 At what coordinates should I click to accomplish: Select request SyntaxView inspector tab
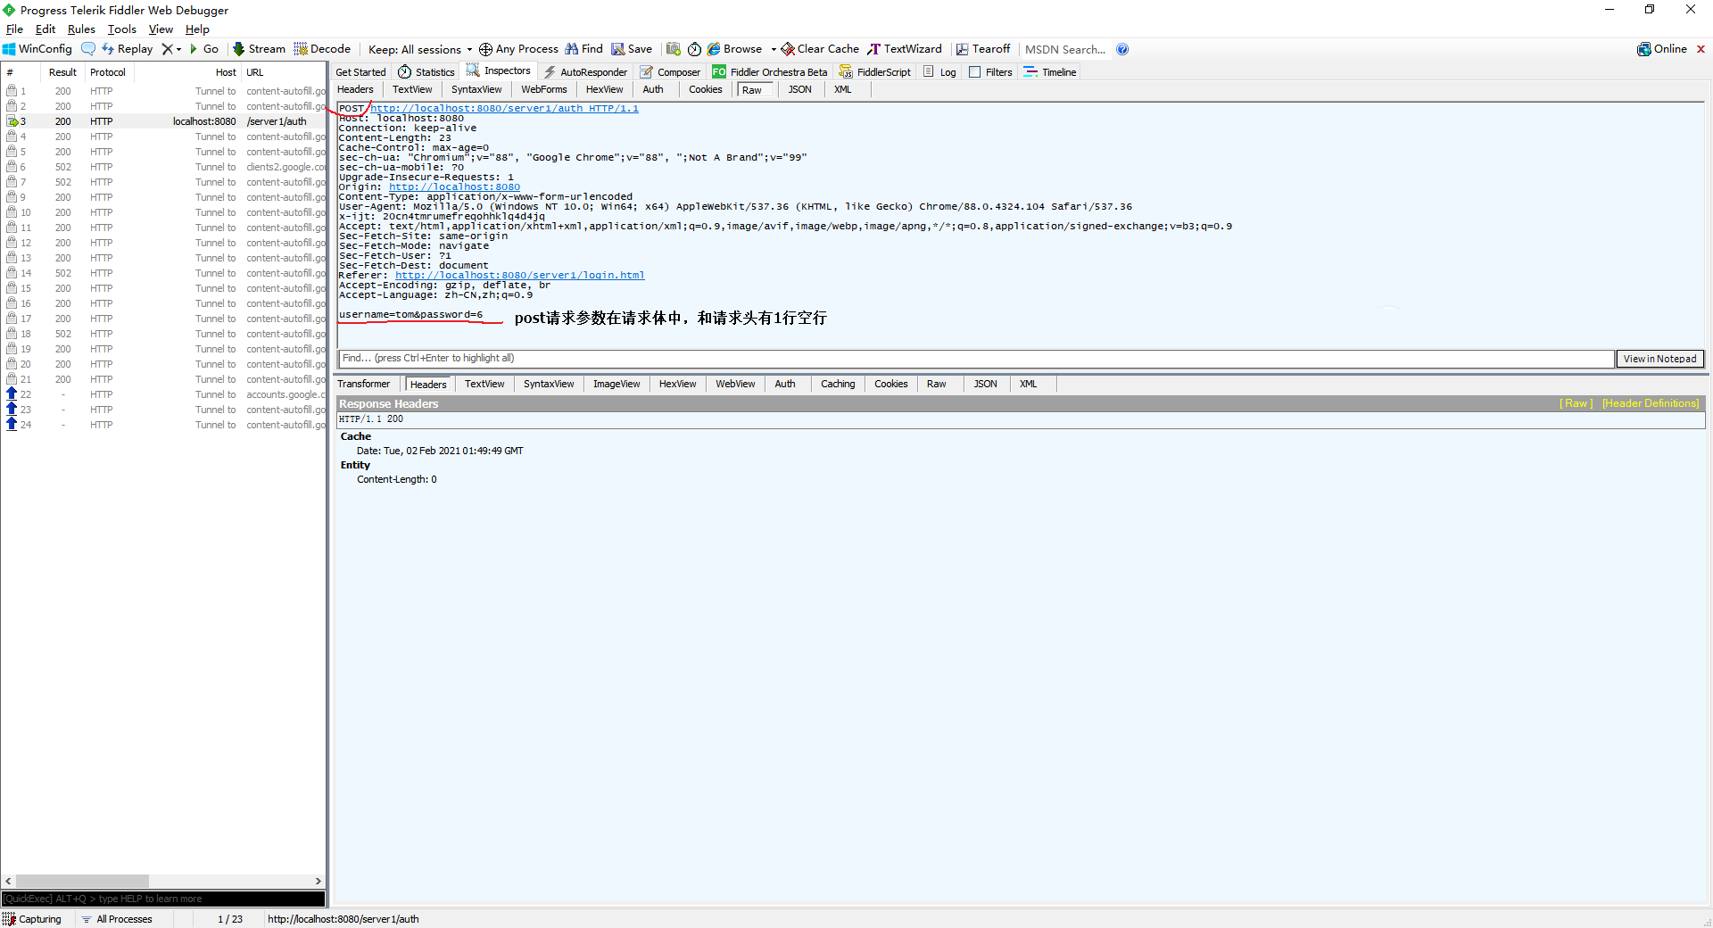click(x=476, y=89)
